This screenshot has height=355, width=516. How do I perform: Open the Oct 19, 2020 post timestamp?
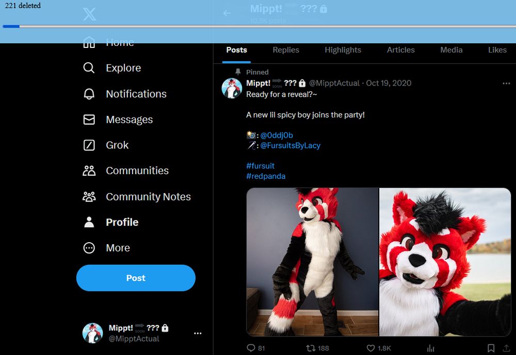[x=389, y=83]
